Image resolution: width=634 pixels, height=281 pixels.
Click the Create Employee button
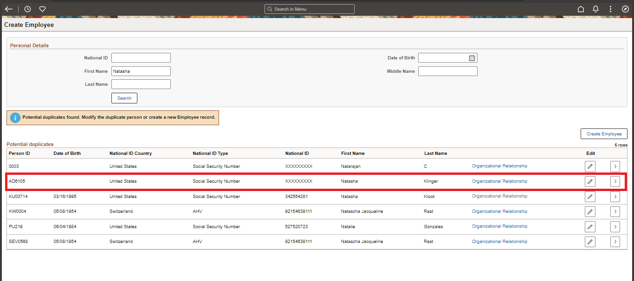coord(604,134)
